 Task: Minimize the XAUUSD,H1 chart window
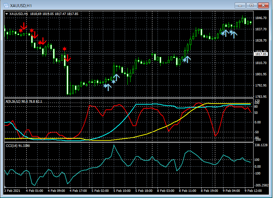click(x=240, y=5)
